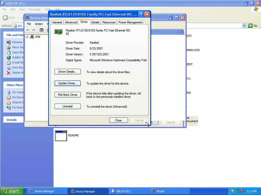Switch to the first Device Manager taskbar button
This screenshot has width=261, height=195.
[47, 191]
